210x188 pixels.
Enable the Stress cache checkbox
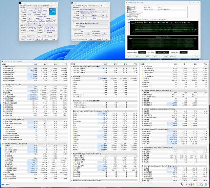[130, 11]
